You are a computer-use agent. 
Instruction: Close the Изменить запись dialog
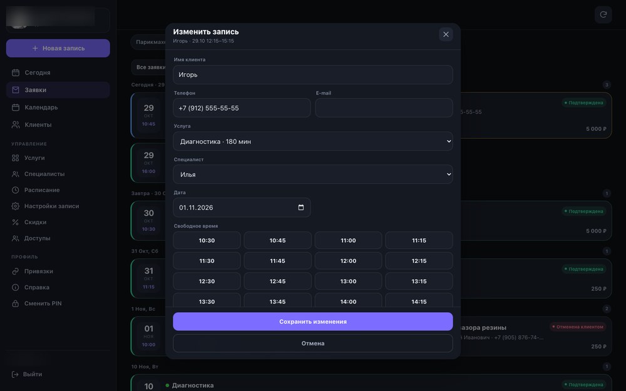coord(446,34)
